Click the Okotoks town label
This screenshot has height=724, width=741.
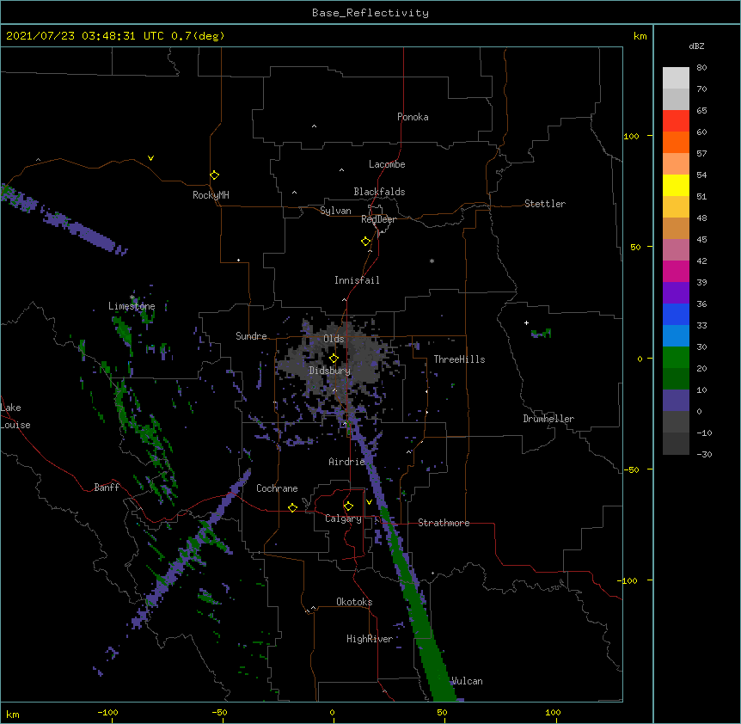point(354,602)
